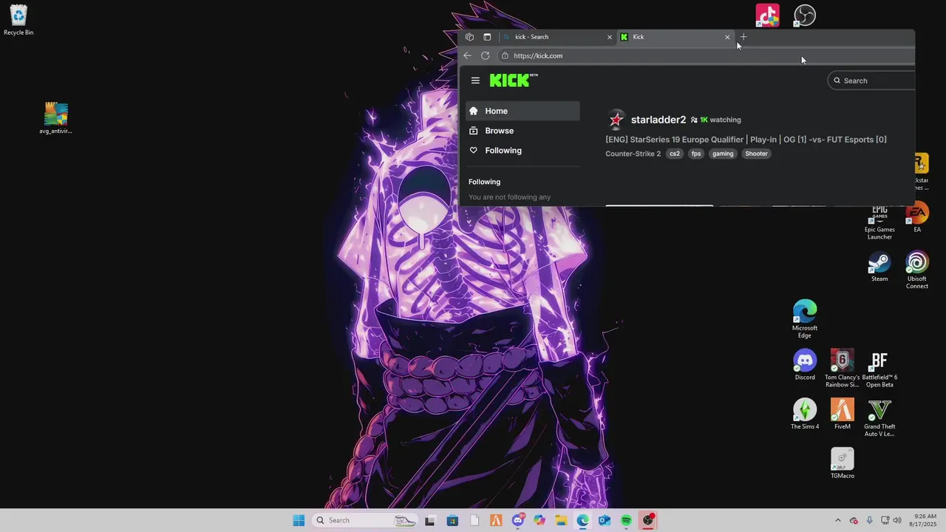Select the Epic Games Launcher desktop icon

point(879,223)
